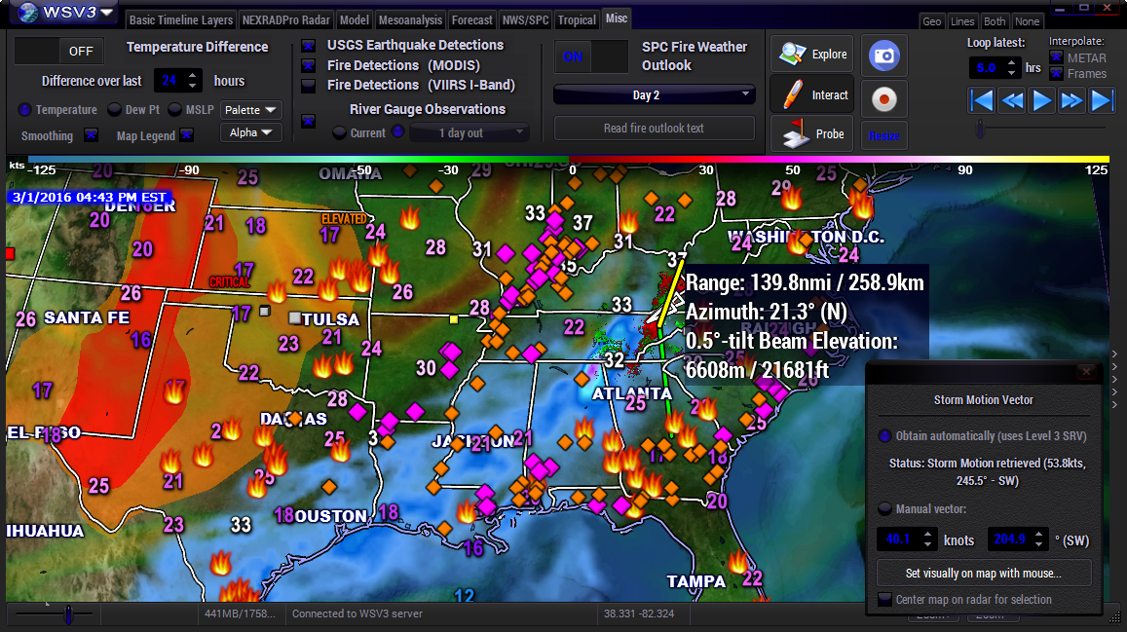Increase the manual vector degrees value
Image resolution: width=1127 pixels, height=632 pixels.
(1038, 534)
